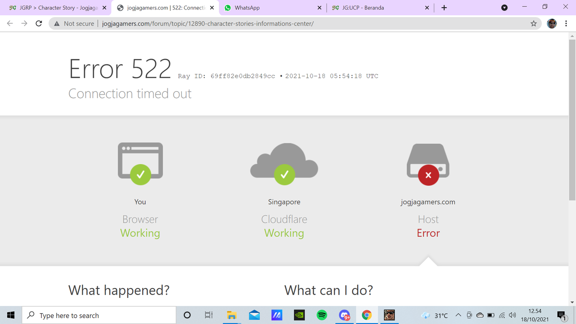
Task: Go forward with the browser arrow
Action: tap(24, 23)
